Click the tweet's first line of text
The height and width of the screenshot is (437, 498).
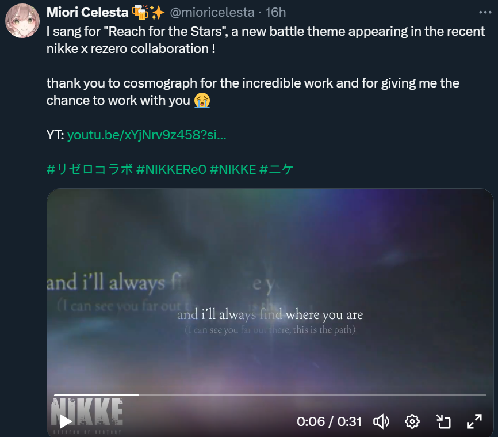266,31
